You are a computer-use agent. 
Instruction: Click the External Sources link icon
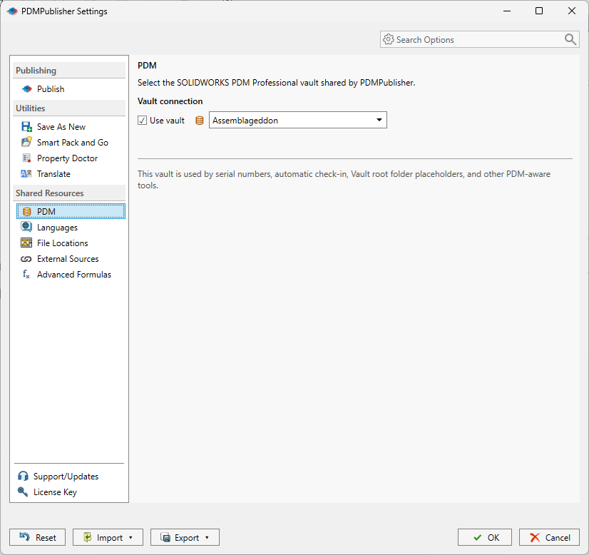(x=26, y=259)
